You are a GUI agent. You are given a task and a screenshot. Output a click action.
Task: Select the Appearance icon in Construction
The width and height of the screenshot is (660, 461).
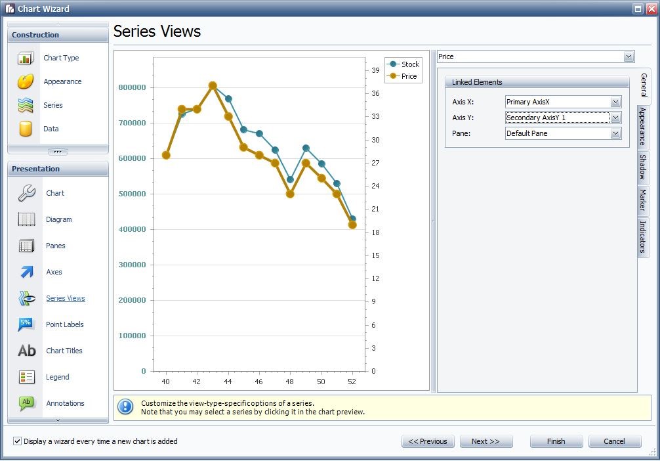(x=26, y=82)
